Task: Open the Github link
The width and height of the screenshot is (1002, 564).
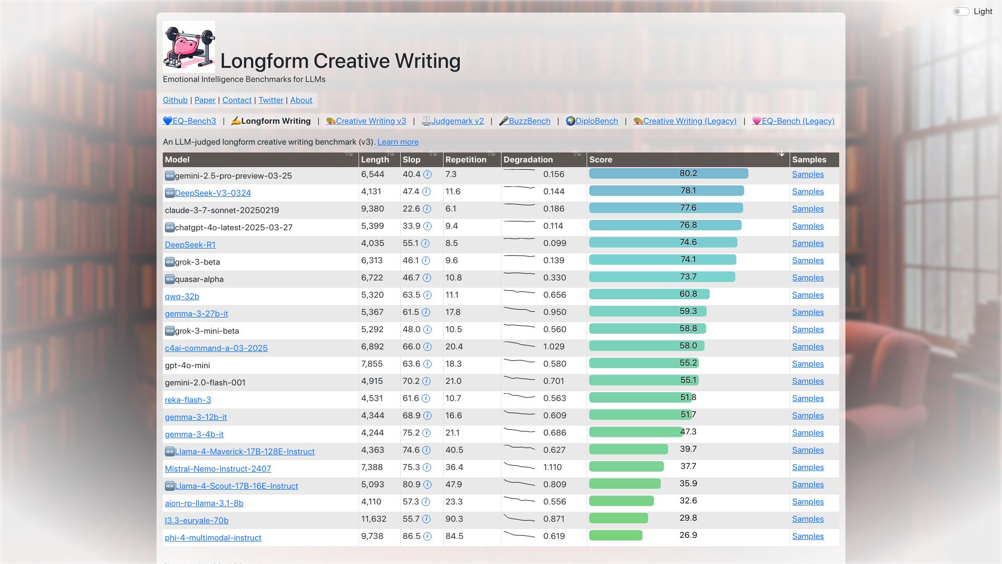Action: coord(175,100)
